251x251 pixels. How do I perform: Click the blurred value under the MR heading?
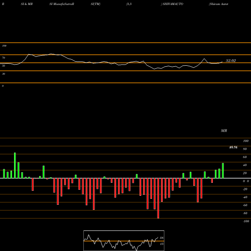tap(233, 147)
